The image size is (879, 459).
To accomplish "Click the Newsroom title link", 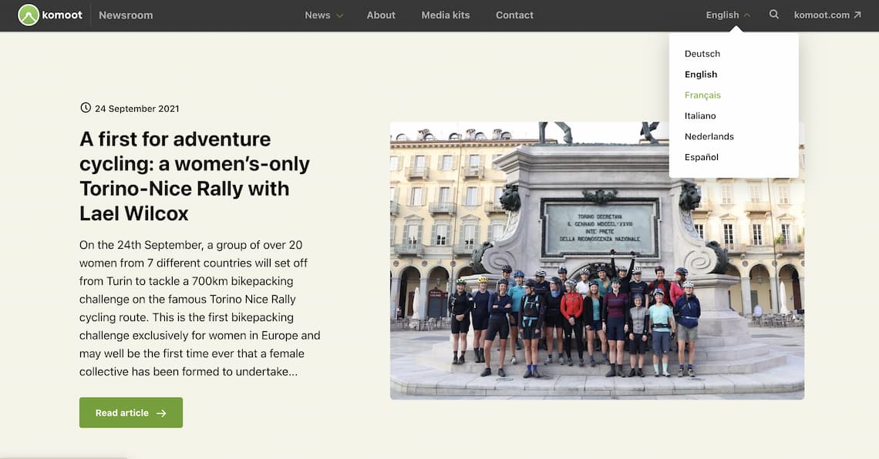I will click(126, 15).
